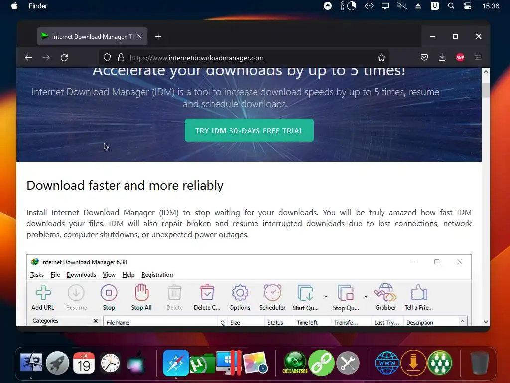Click the Stop Queue icon
This screenshot has height=383, width=510.
coord(346,293)
